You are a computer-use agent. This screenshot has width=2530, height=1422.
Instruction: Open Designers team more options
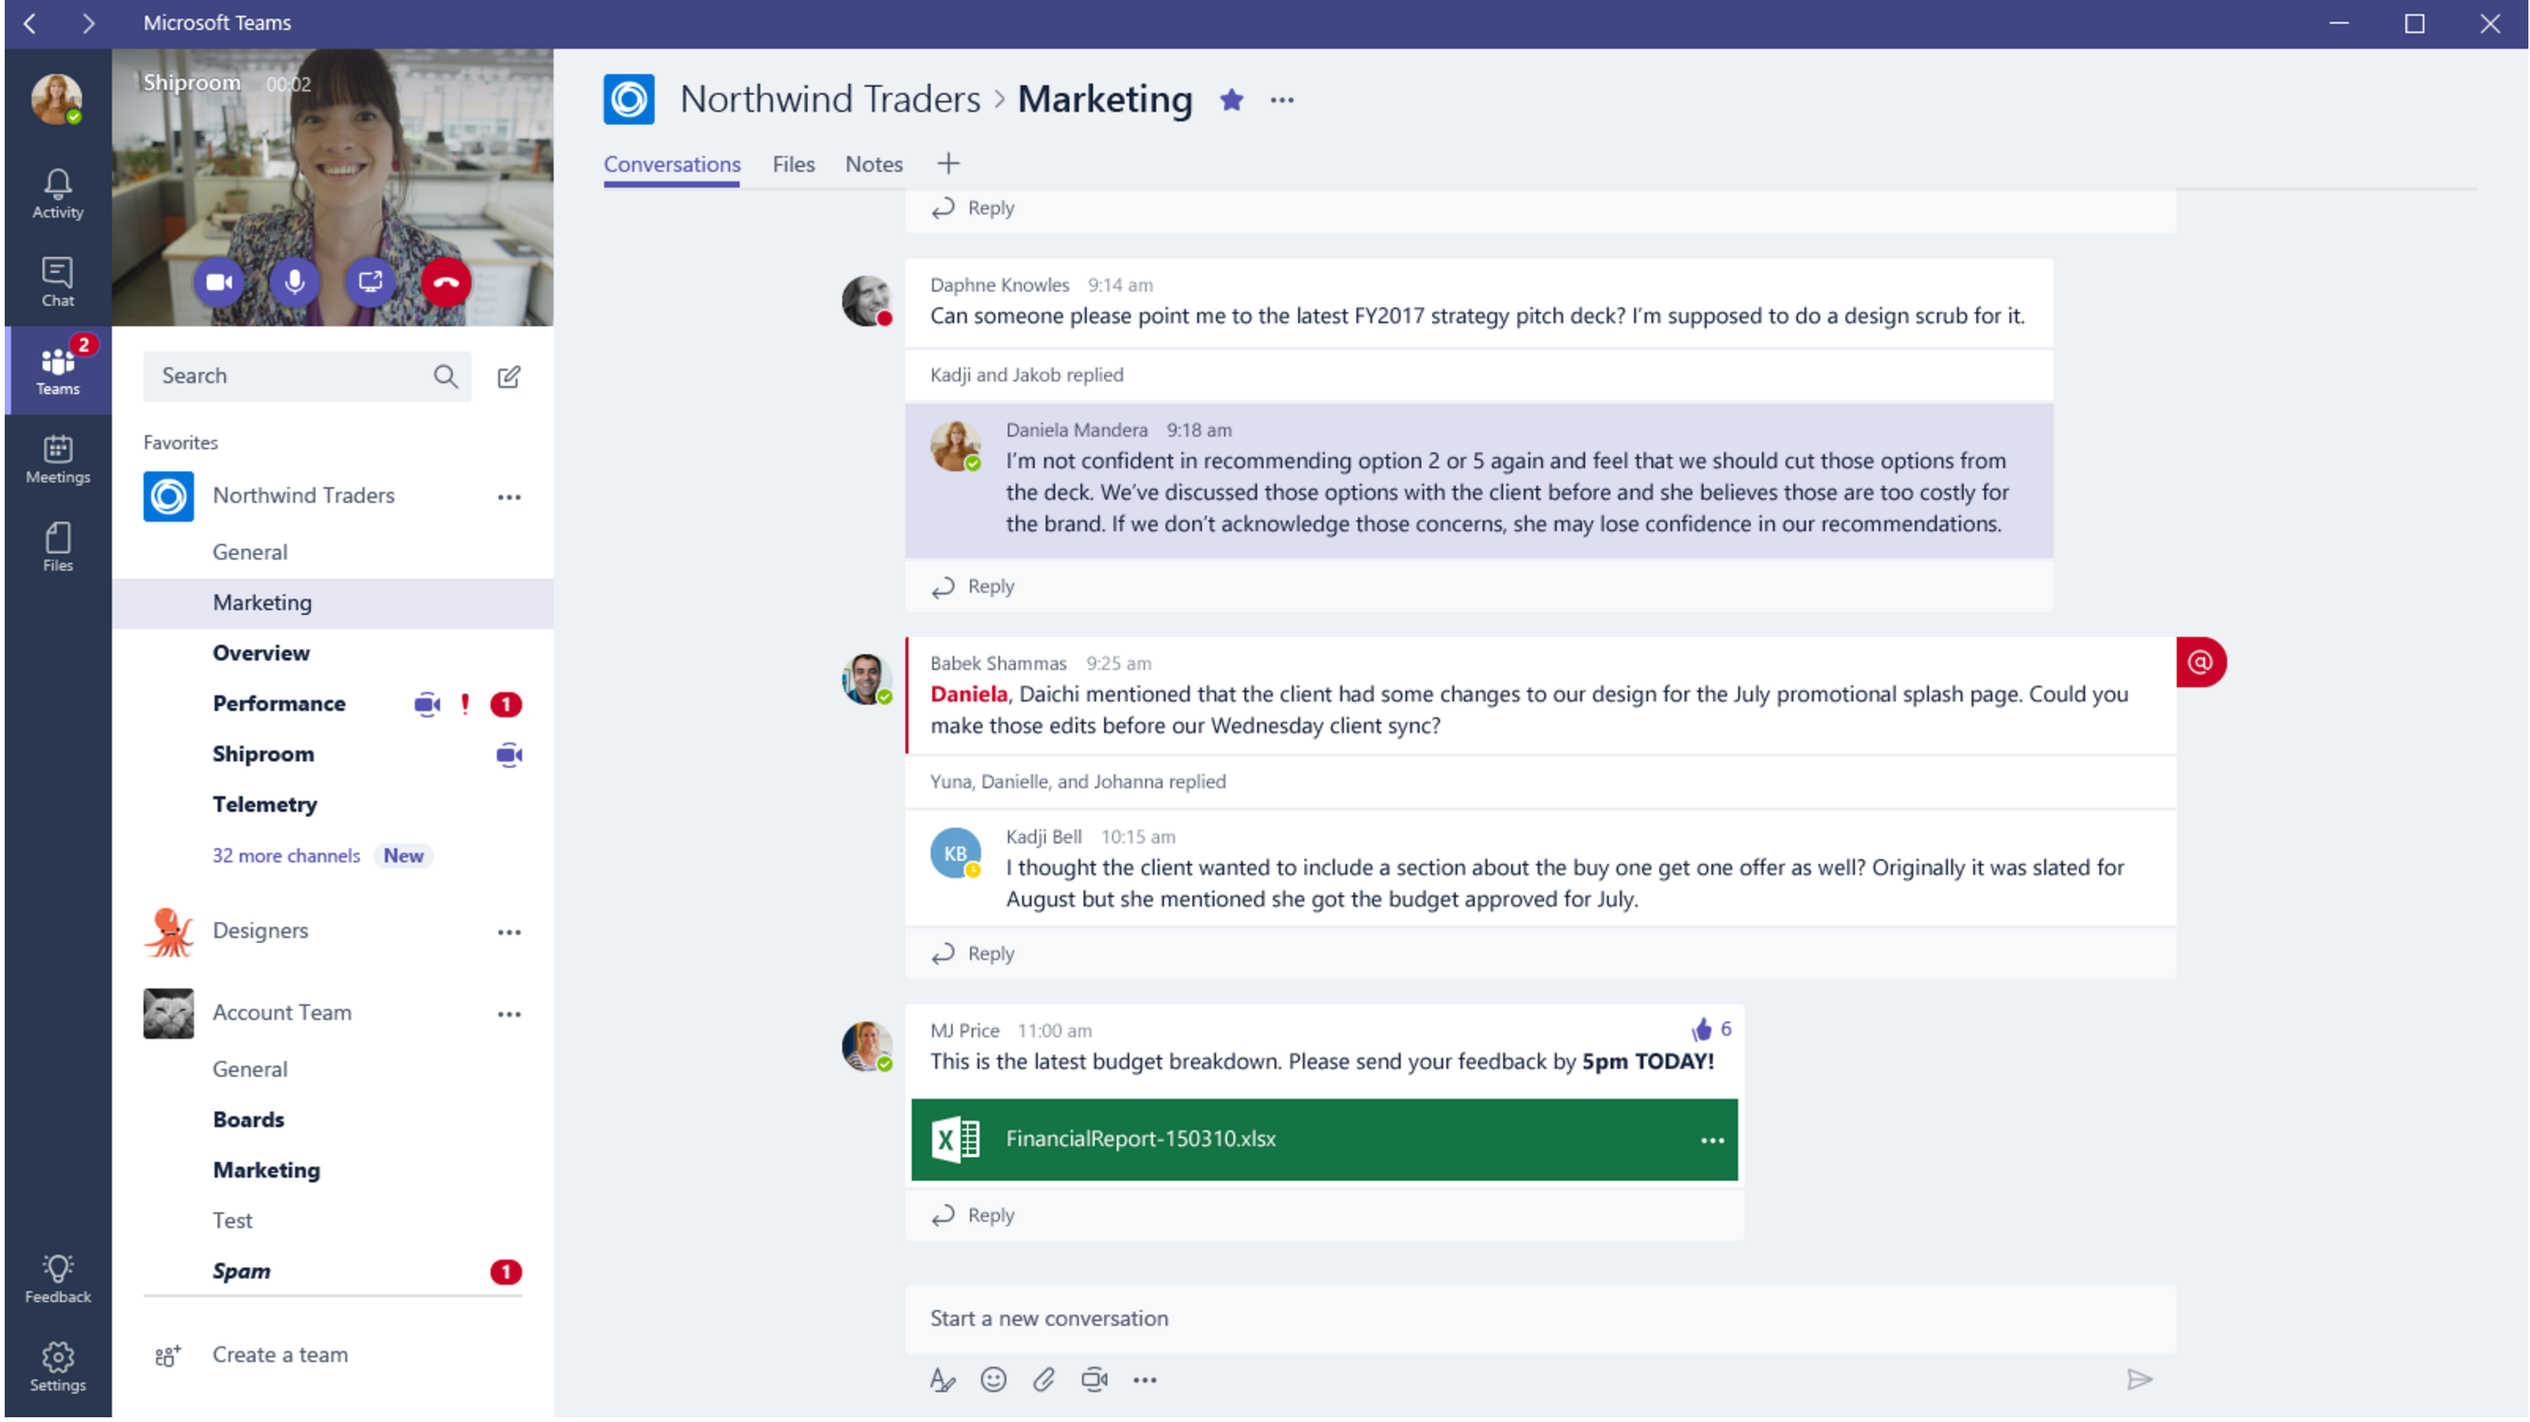click(x=509, y=932)
